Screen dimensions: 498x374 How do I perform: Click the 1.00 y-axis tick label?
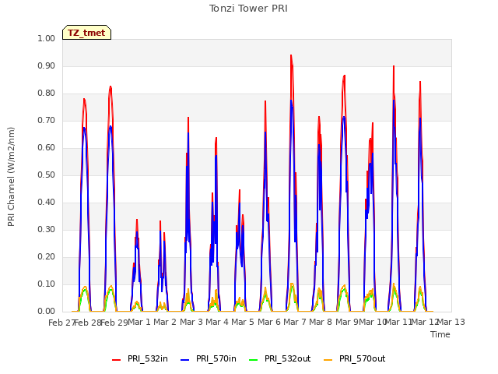[x=47, y=38]
